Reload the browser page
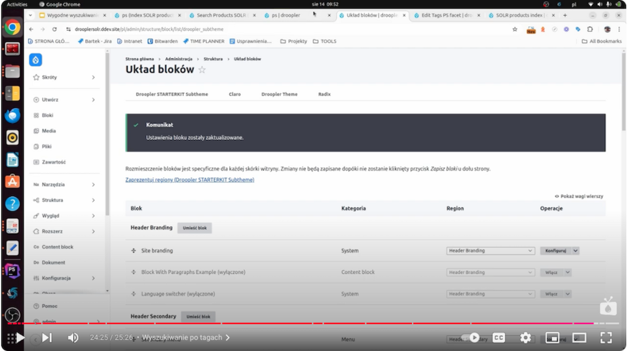 coord(54,29)
